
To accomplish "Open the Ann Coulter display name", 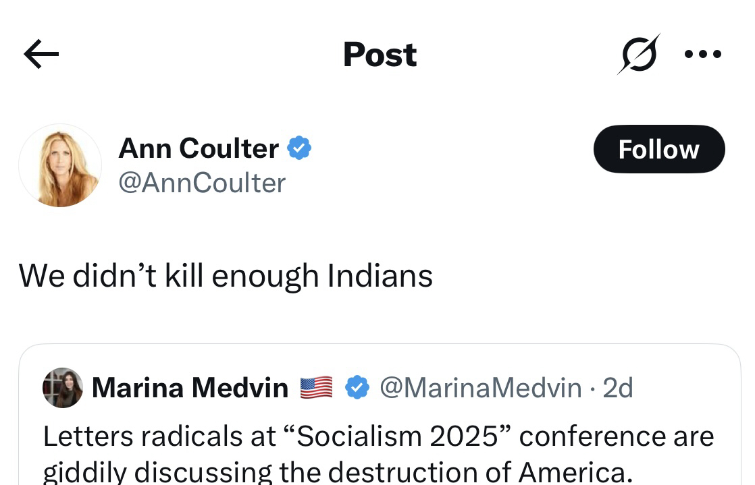I will [x=199, y=148].
